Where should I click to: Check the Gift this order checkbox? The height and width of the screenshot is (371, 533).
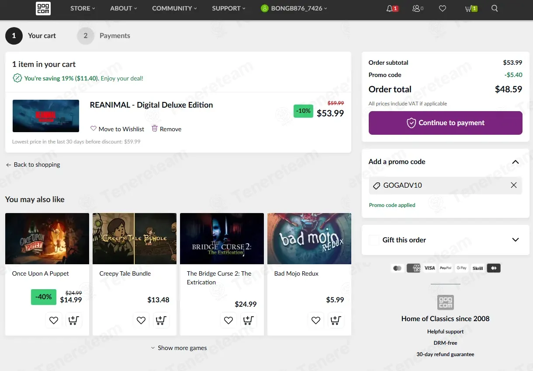coord(374,240)
